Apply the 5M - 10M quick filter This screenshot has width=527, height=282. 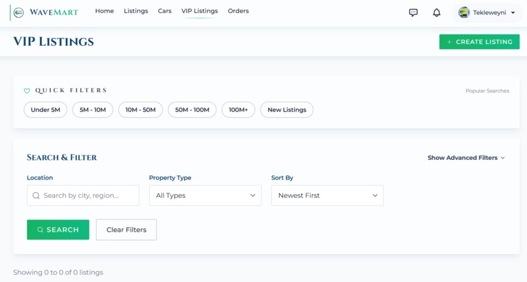(93, 110)
